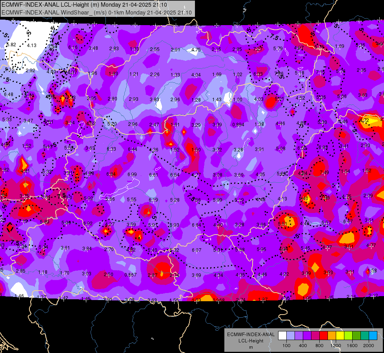
Task: Click the wind shear value 5.99
Action: click(217, 200)
